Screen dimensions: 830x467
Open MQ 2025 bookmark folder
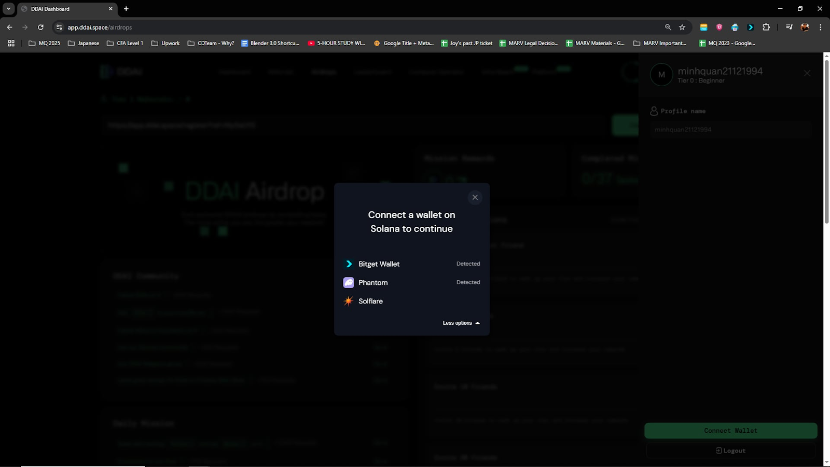tap(44, 43)
